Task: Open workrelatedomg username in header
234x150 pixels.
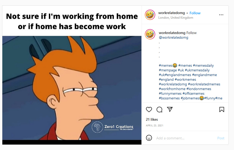Action: click(x=172, y=13)
